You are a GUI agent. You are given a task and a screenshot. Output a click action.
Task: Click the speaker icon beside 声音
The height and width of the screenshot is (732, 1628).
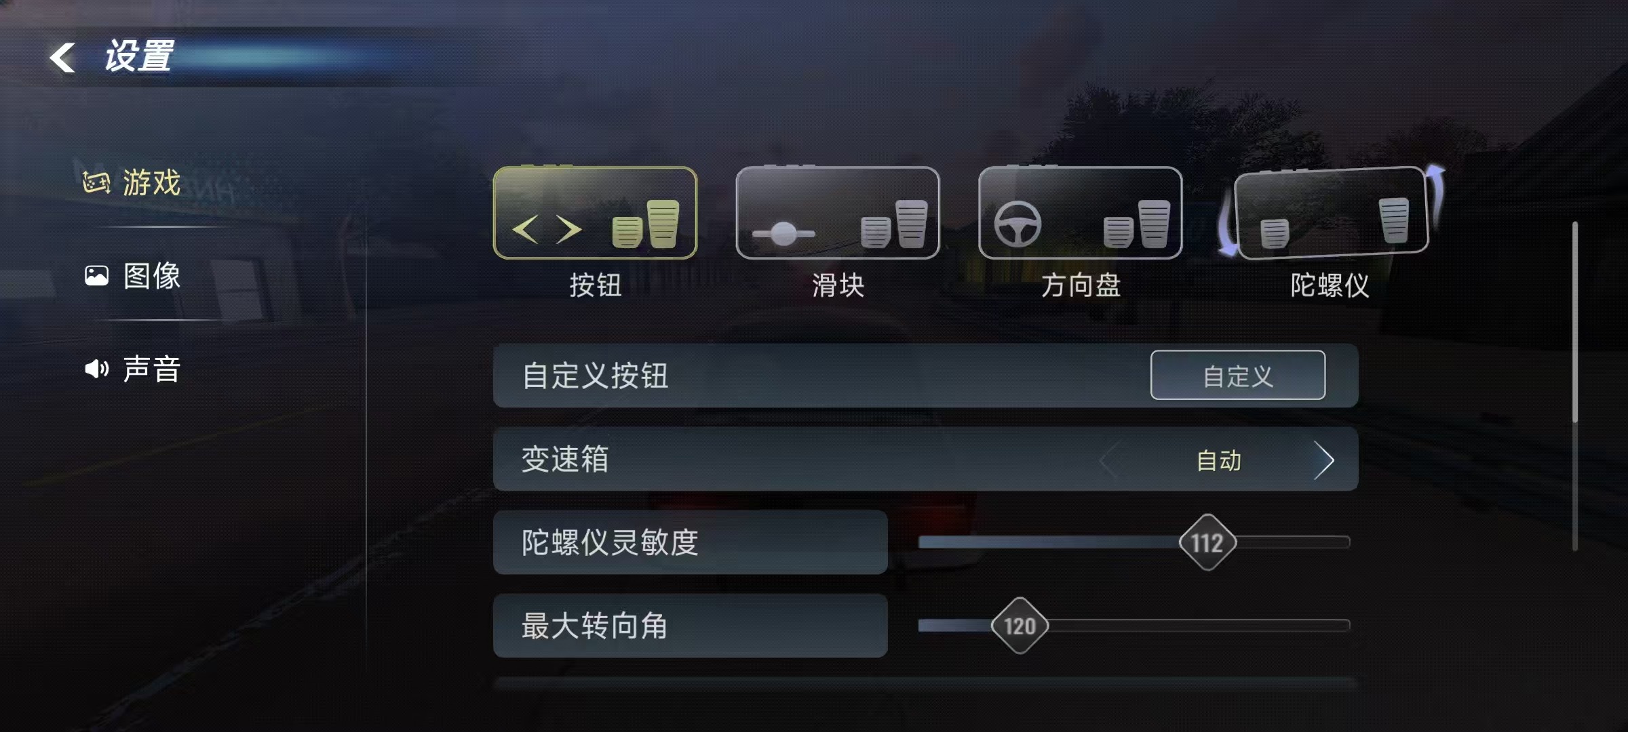(96, 369)
